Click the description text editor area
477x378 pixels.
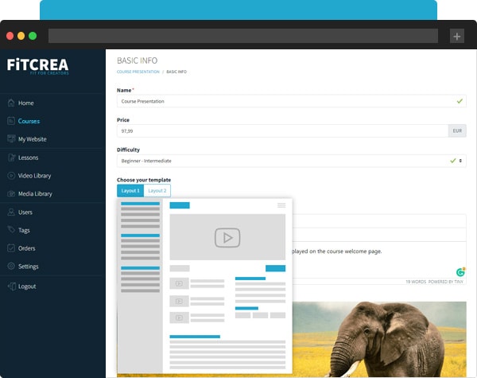click(379, 259)
